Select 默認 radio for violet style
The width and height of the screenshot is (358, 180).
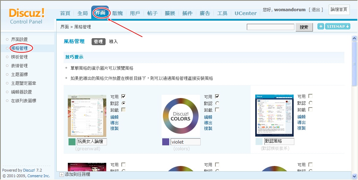217,103
